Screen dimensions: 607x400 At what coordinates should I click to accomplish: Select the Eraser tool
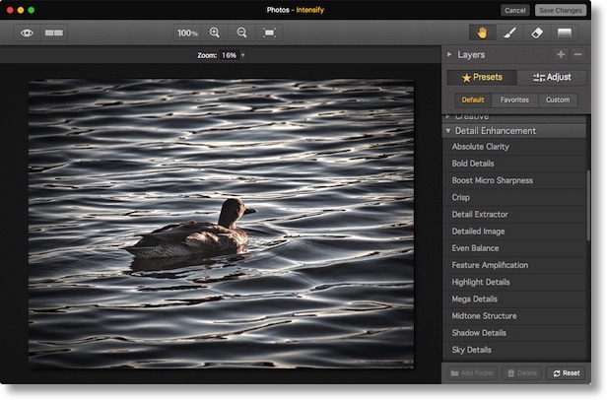tap(537, 33)
